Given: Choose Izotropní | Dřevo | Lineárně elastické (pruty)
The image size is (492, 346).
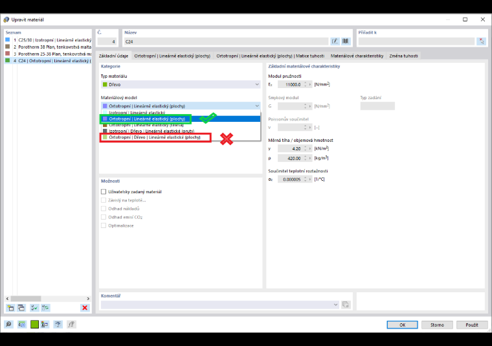Looking at the screenshot, I should pyautogui.click(x=181, y=131).
